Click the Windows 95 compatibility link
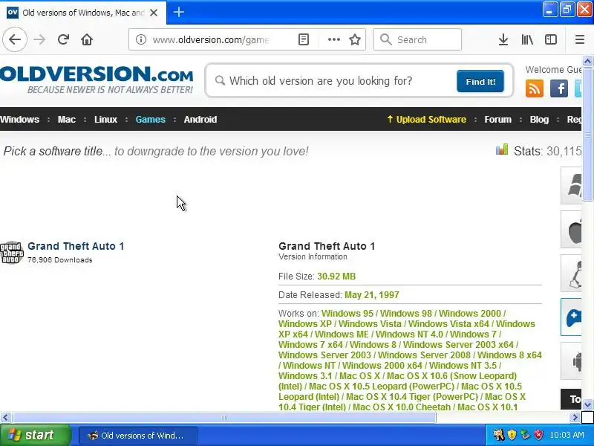 [x=347, y=313]
